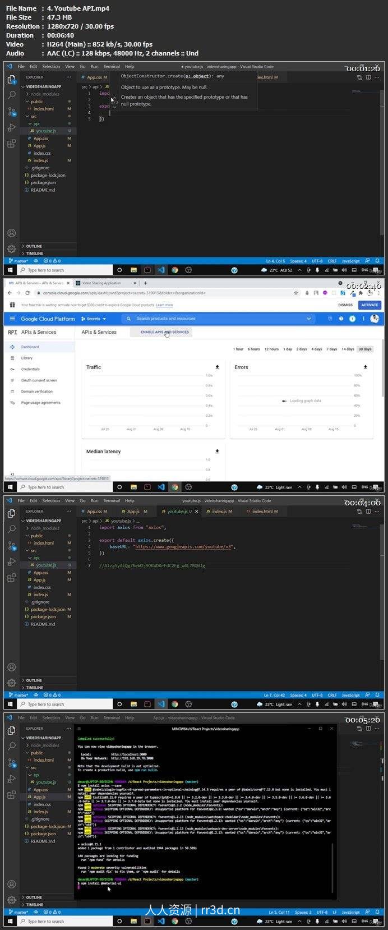The image size is (388, 930).
Task: Click the Chrome address bar URL
Action: 123,293
